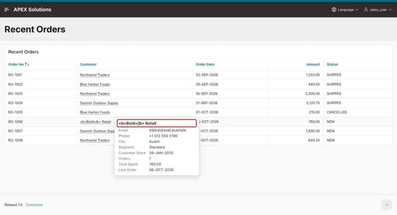Select order number RO-1003

point(15,94)
